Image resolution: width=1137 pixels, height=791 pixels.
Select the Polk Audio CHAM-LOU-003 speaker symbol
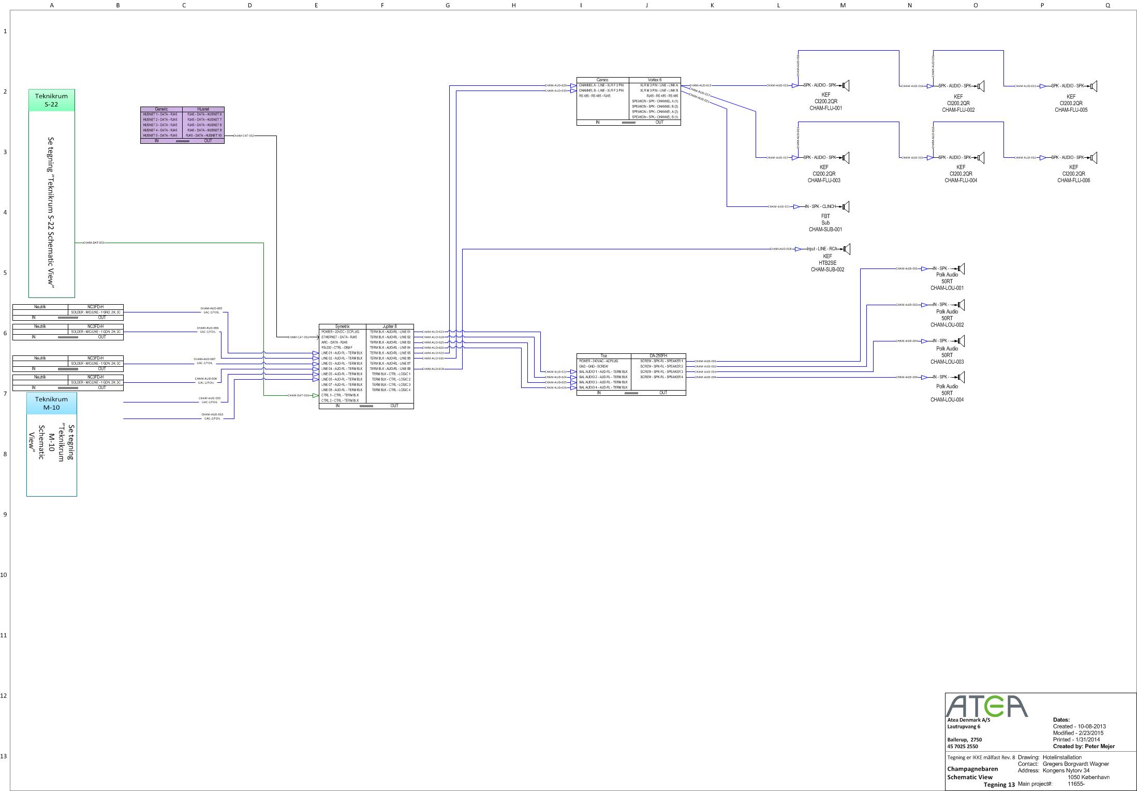coord(961,341)
